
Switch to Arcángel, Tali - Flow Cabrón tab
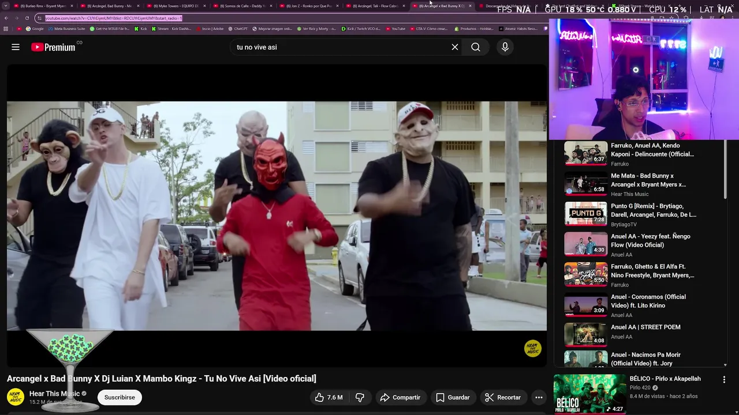374,6
